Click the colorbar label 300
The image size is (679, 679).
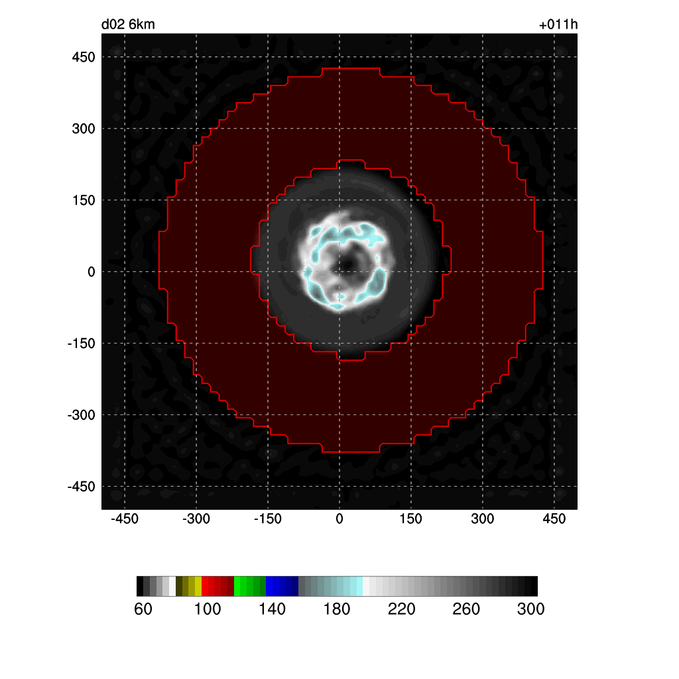530,609
